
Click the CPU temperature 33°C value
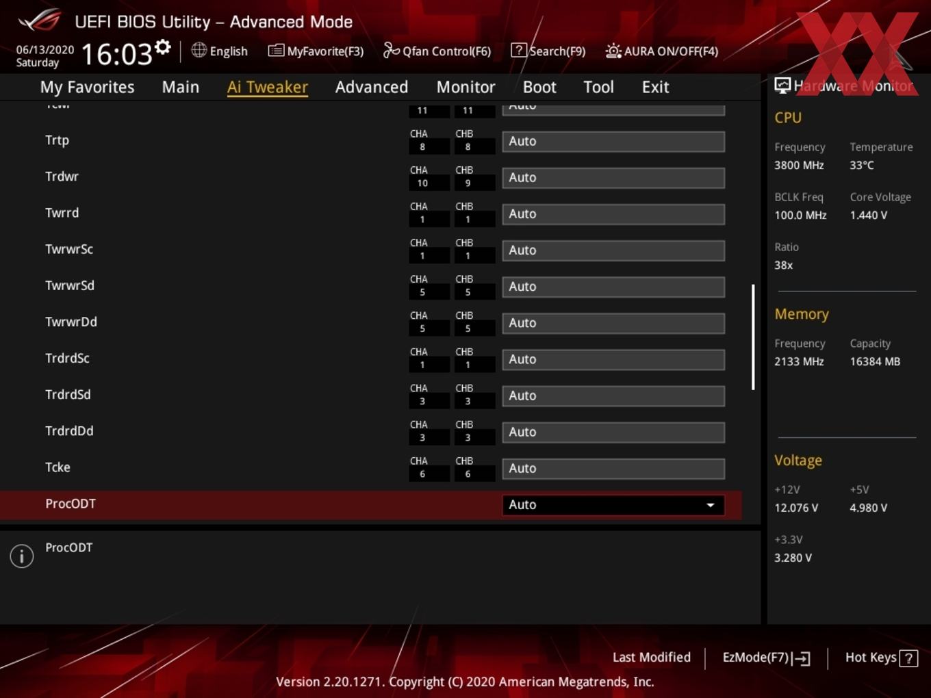(862, 165)
